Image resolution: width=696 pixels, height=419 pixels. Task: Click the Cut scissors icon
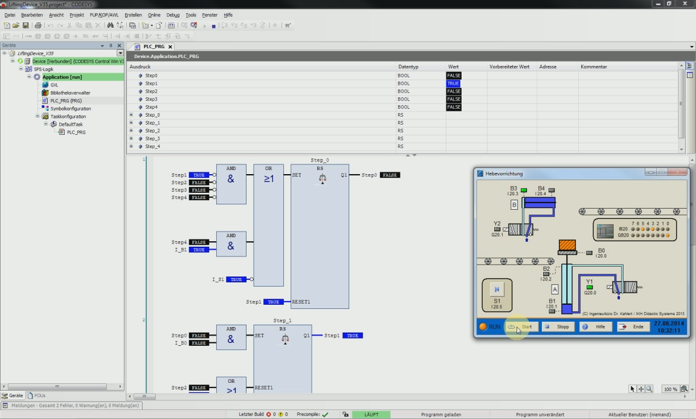69,25
